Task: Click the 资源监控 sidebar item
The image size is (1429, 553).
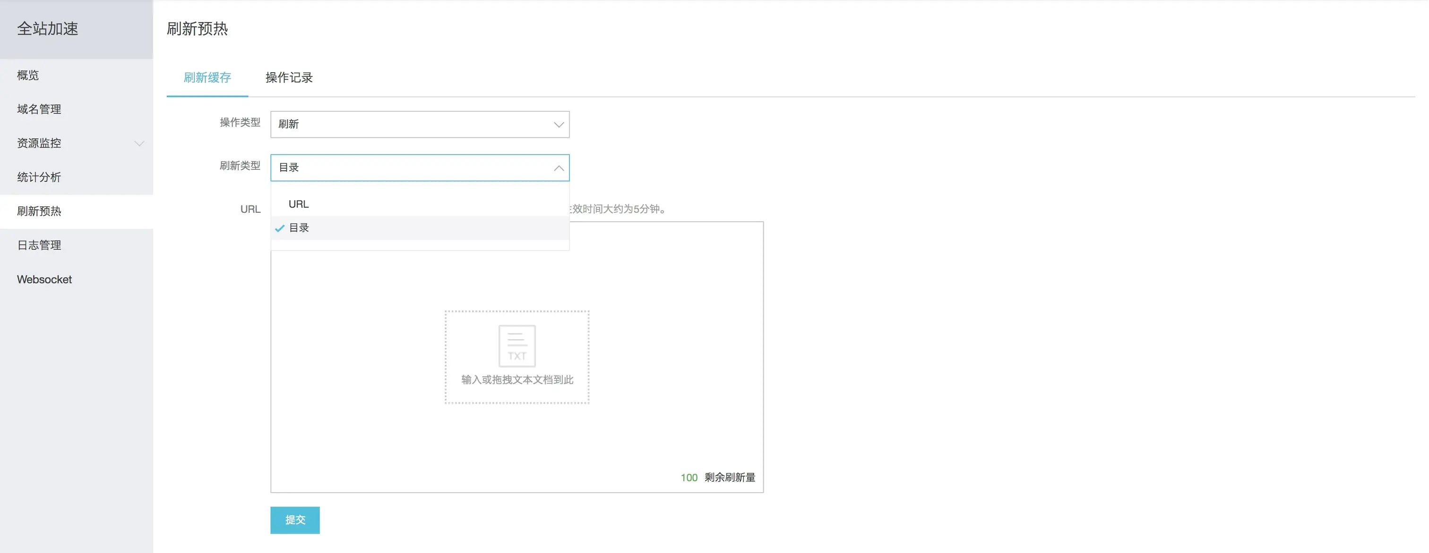Action: click(x=39, y=143)
